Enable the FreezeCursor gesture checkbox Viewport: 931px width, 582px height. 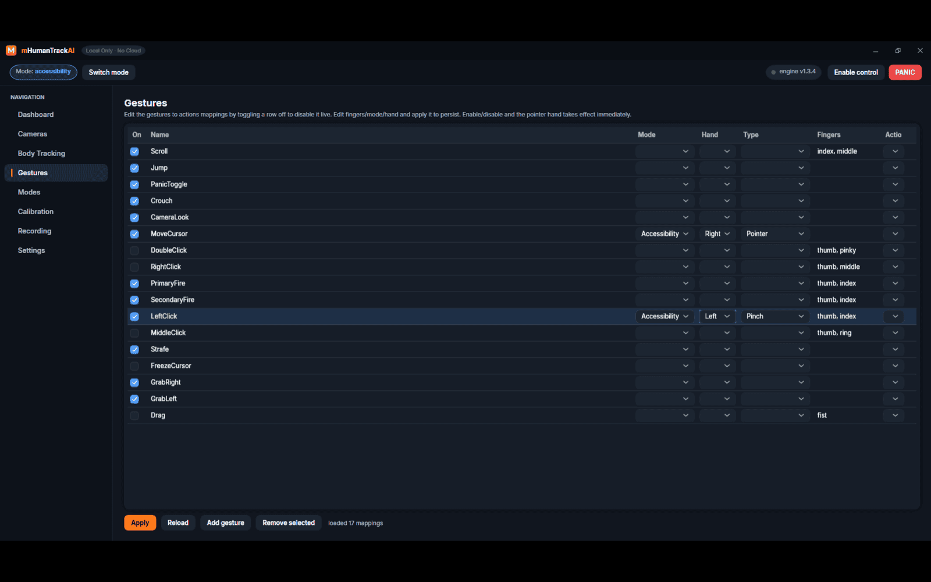pos(134,366)
